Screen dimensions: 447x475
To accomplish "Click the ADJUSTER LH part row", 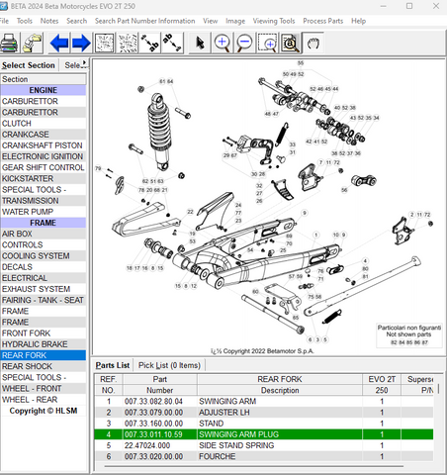I will (x=264, y=413).
